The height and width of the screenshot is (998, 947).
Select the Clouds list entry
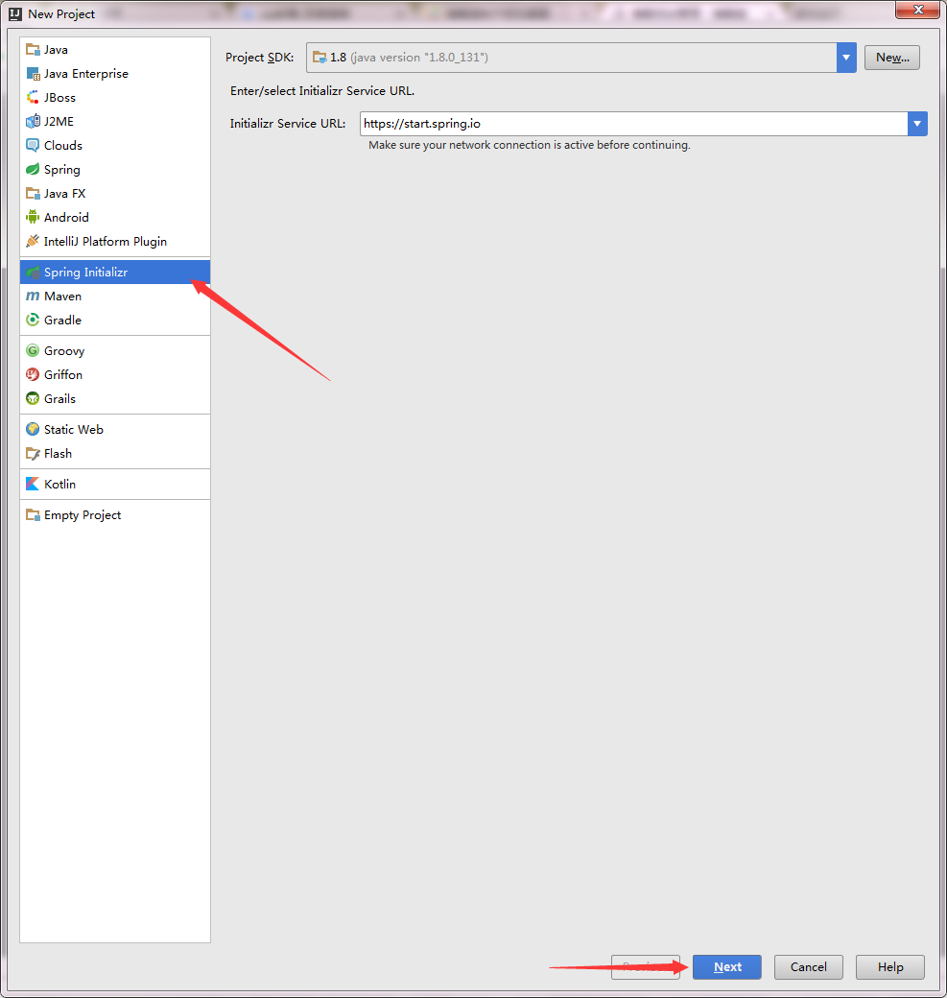[x=115, y=146]
